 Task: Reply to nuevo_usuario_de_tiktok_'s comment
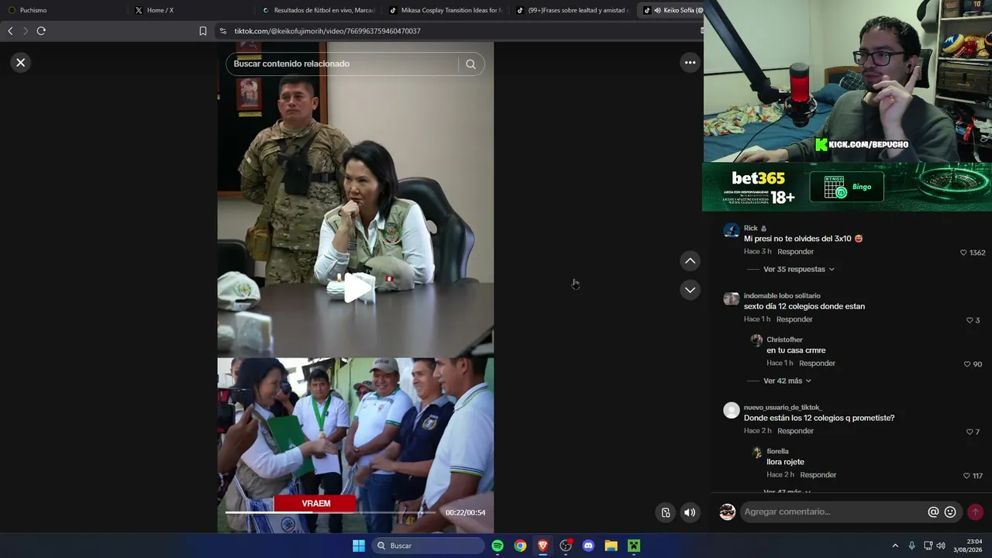pos(795,431)
